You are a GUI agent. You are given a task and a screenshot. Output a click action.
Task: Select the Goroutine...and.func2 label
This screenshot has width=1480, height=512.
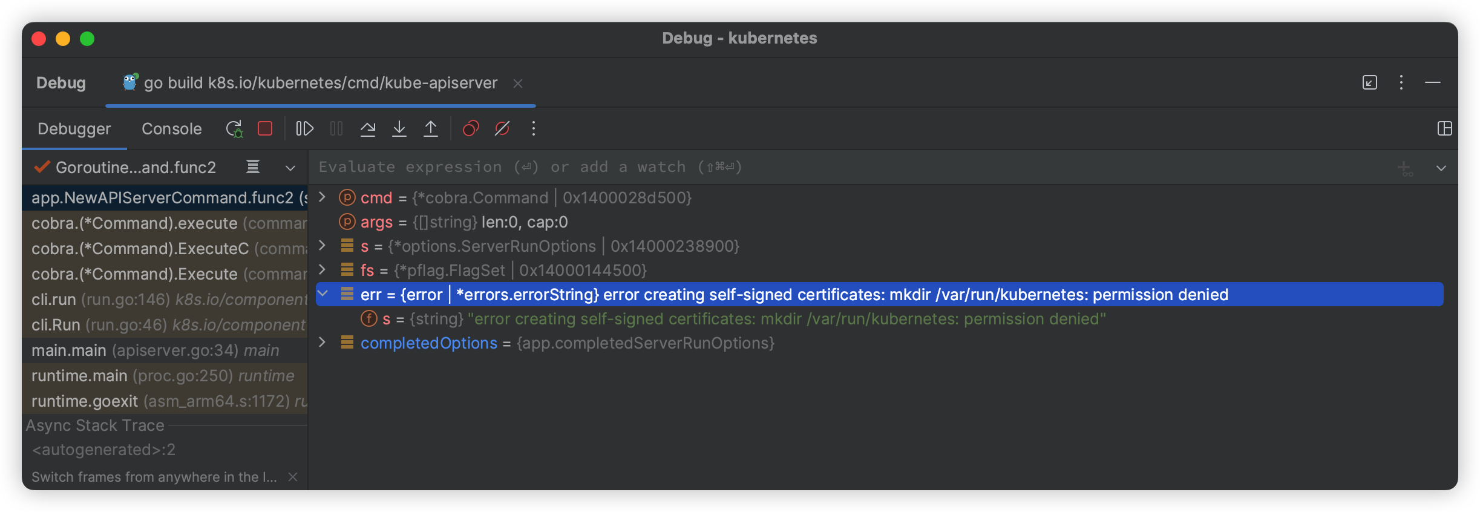click(x=136, y=168)
